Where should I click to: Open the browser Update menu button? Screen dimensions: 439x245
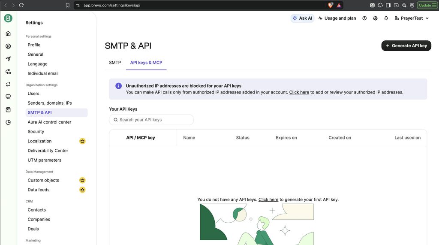(x=427, y=5)
